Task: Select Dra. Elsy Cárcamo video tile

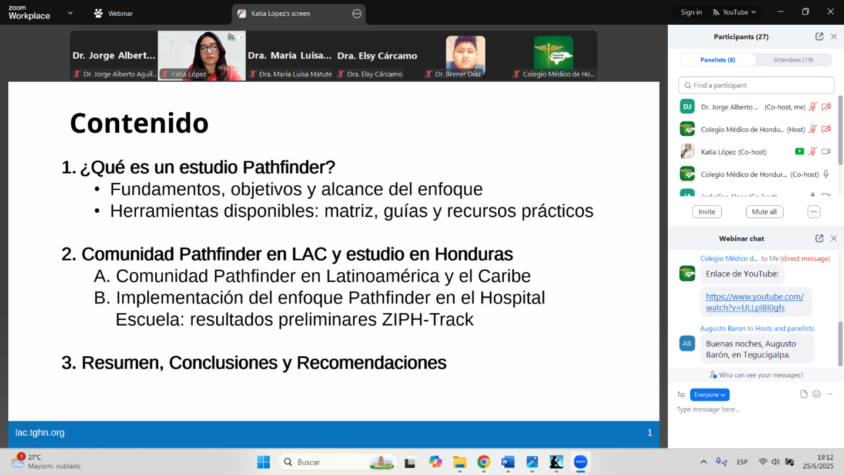Action: tap(377, 55)
